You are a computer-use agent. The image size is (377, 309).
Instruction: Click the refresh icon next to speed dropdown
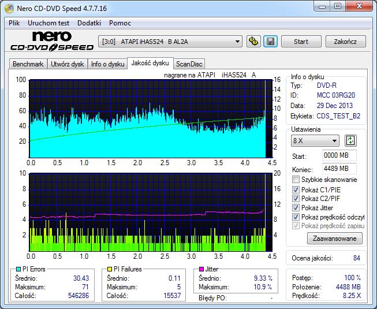click(350, 141)
